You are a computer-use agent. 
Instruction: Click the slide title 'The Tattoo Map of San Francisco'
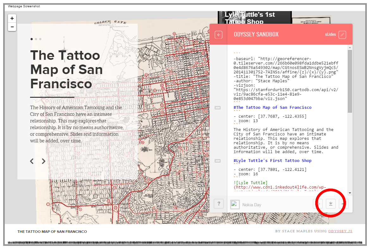66,70
